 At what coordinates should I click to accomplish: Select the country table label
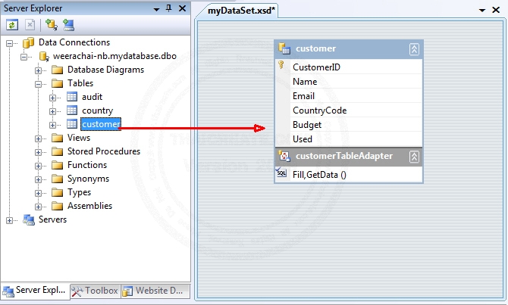(x=98, y=110)
